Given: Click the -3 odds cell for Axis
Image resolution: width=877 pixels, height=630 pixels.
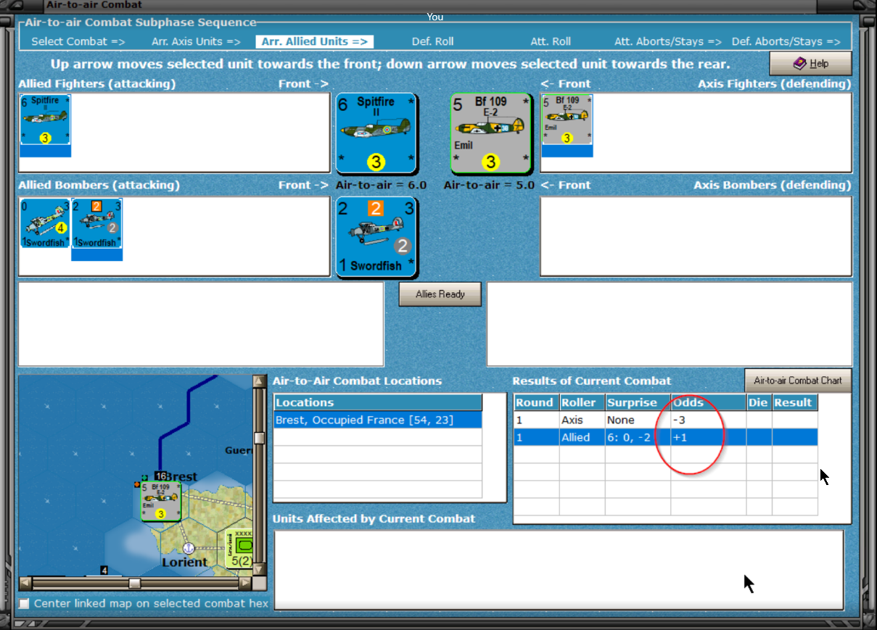Looking at the screenshot, I should [708, 420].
